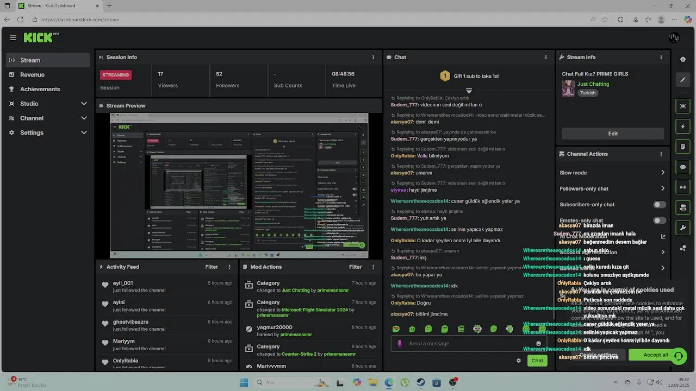Open the user profile avatar in the header
696x391 pixels.
(x=674, y=37)
